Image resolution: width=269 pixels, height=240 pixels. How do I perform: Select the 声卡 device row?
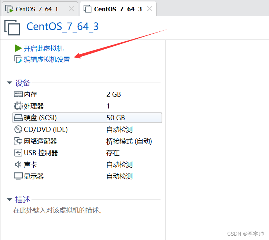pos(87,164)
